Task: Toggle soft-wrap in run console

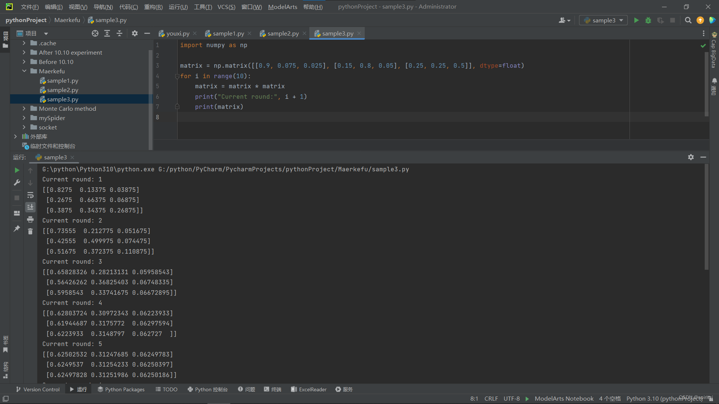Action: coord(30,195)
